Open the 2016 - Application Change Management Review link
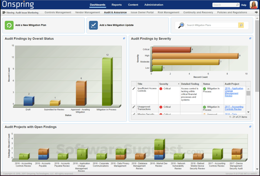This screenshot has width=260, height=176. [x=234, y=92]
